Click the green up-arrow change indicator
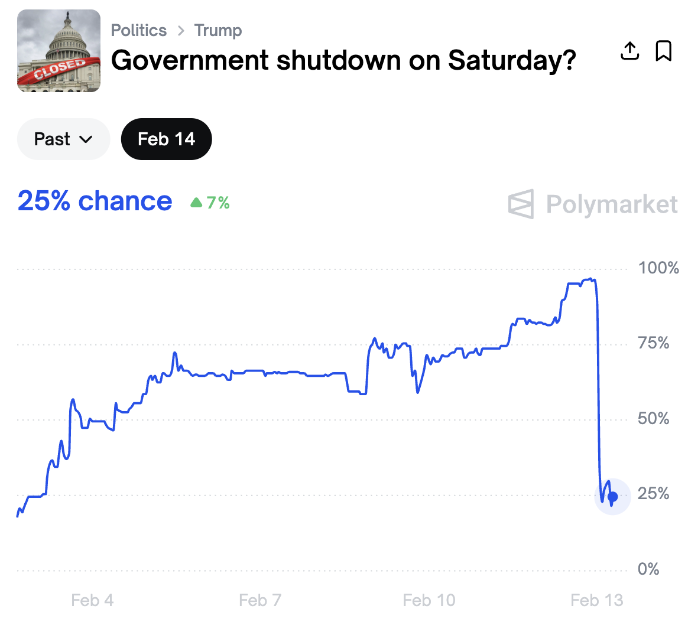This screenshot has height=619, width=688. 197,203
